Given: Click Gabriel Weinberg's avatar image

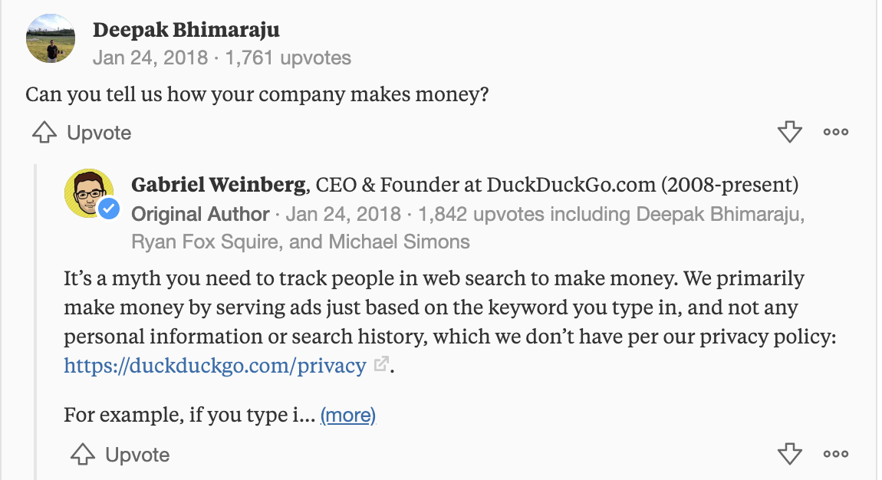Looking at the screenshot, I should click(87, 192).
